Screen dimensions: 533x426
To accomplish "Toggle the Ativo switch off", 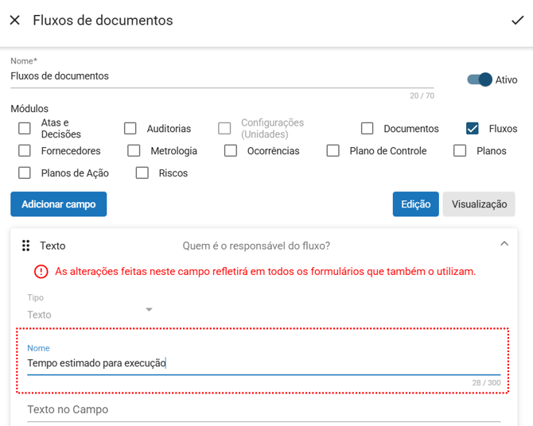I will pyautogui.click(x=480, y=79).
